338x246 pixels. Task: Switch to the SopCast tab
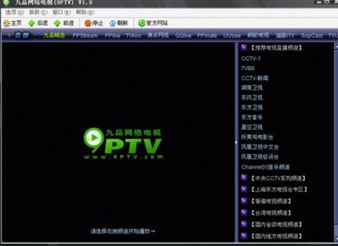point(312,36)
